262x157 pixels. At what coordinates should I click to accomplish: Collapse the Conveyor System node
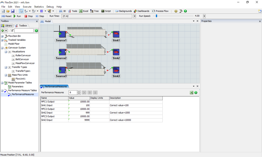coord(2,48)
